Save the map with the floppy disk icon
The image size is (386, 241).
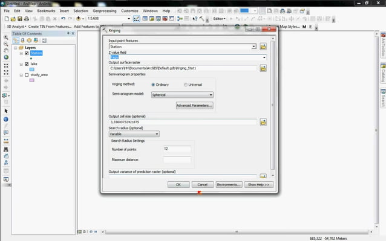click(x=20, y=19)
